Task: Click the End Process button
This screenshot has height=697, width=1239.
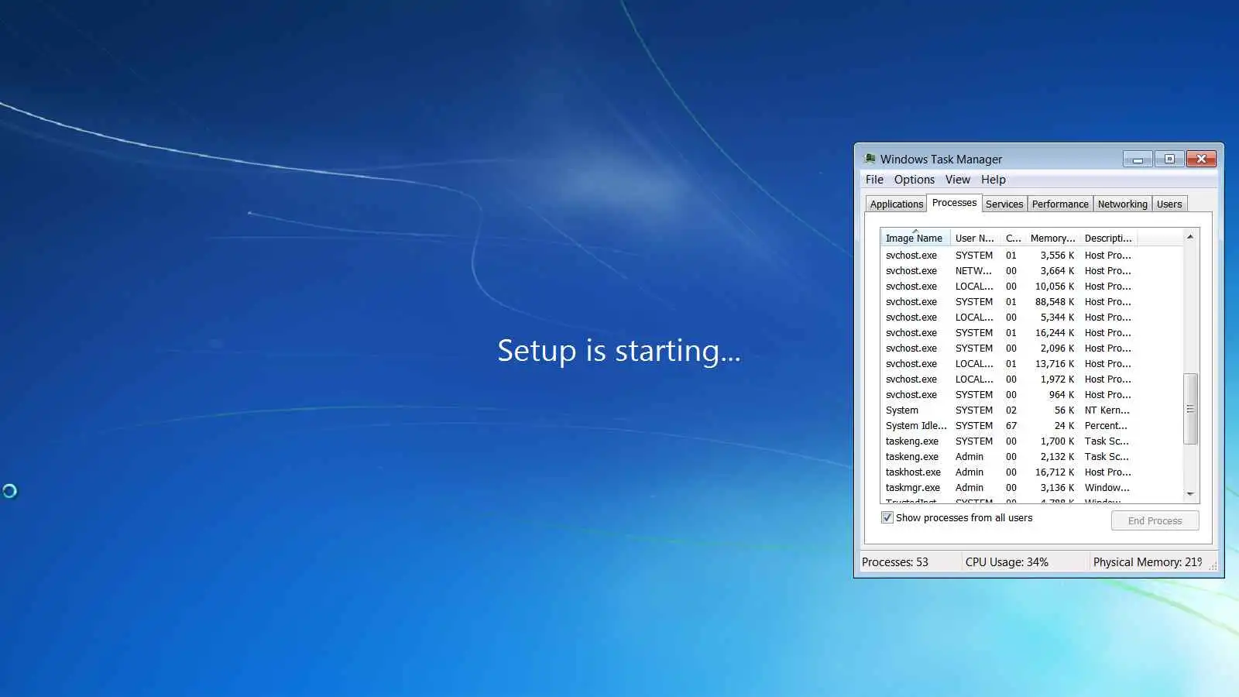Action: (x=1155, y=520)
